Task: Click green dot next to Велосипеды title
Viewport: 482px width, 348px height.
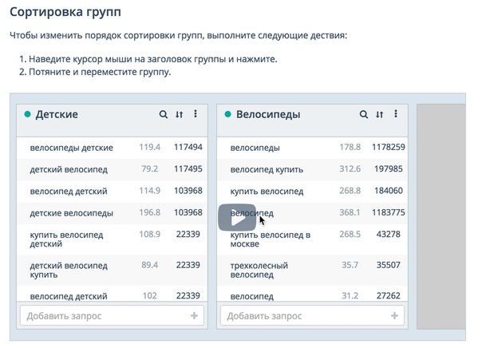Action: [x=227, y=115]
